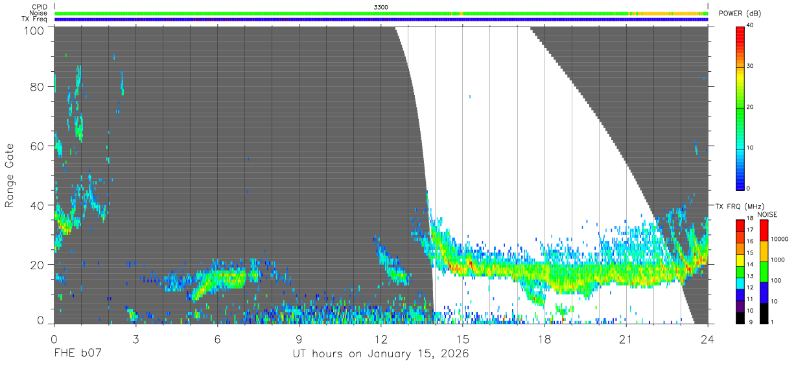This screenshot has height=367, width=796.
Task: Click 'UT hours on January 15, 2026' axis title
Action: [380, 354]
